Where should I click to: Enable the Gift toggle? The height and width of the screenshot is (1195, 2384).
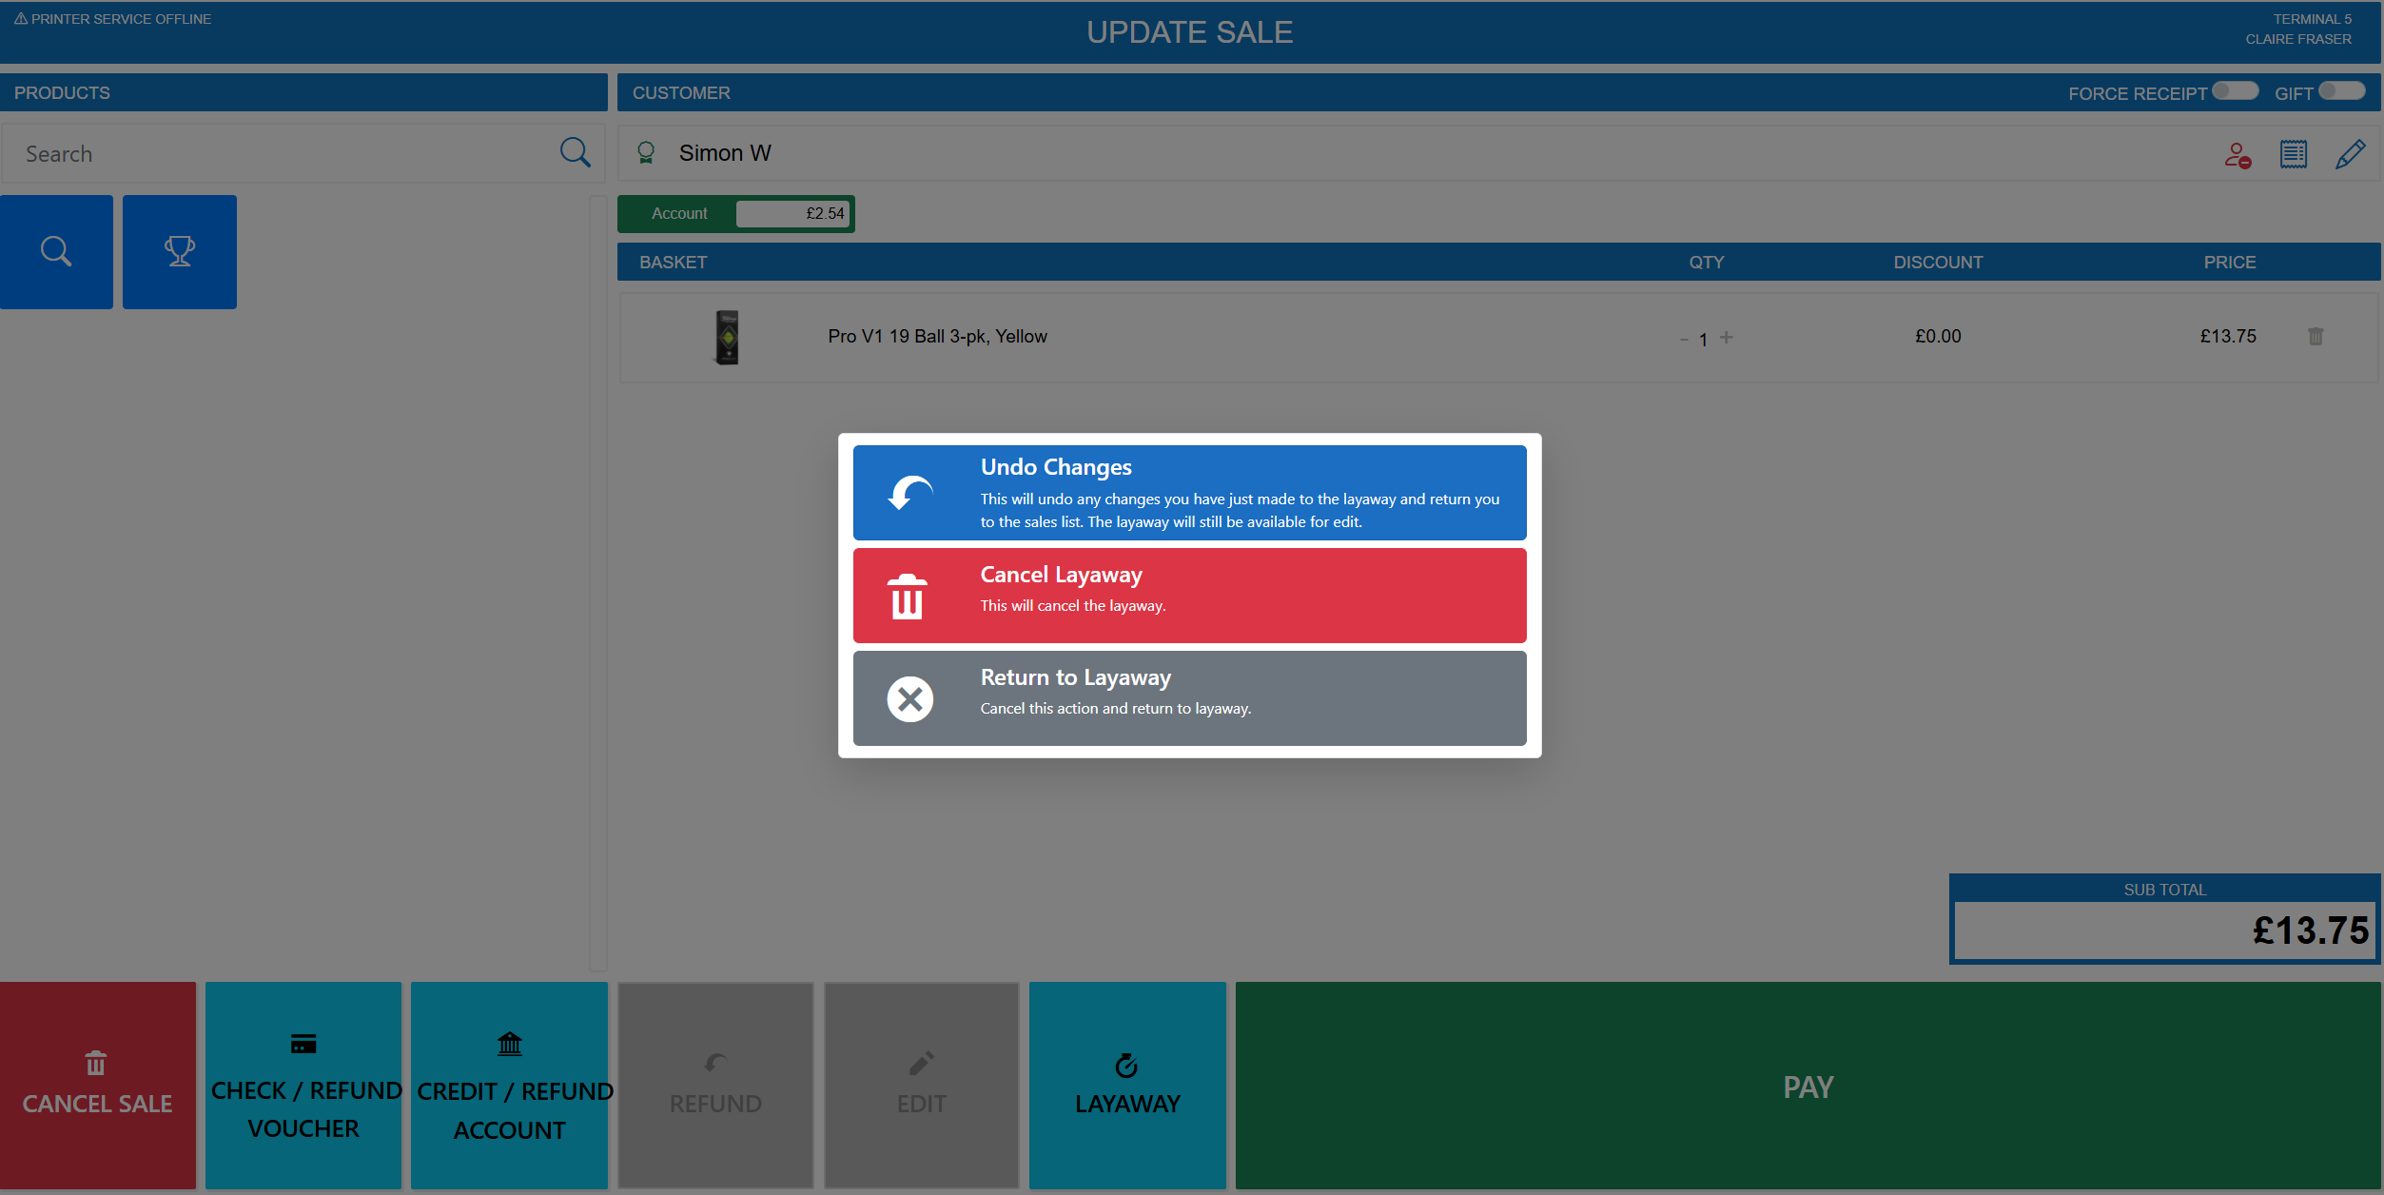click(2341, 91)
